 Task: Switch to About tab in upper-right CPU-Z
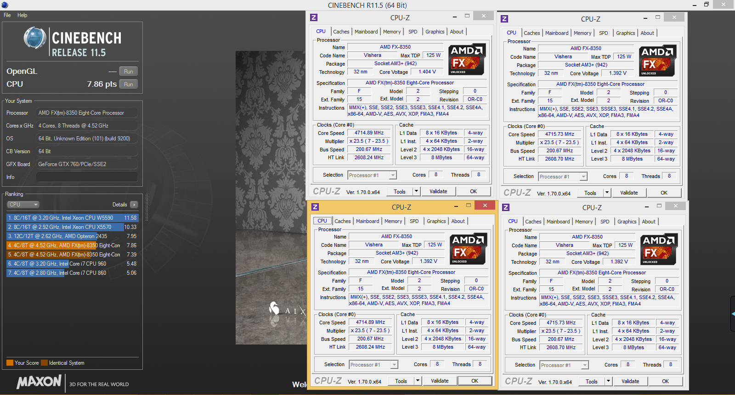pos(647,33)
